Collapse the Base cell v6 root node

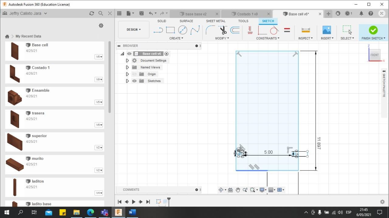122,54
